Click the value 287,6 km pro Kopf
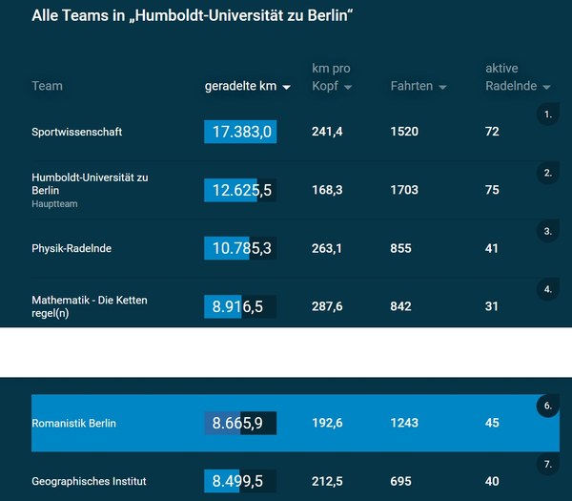572x501 pixels. click(x=327, y=306)
